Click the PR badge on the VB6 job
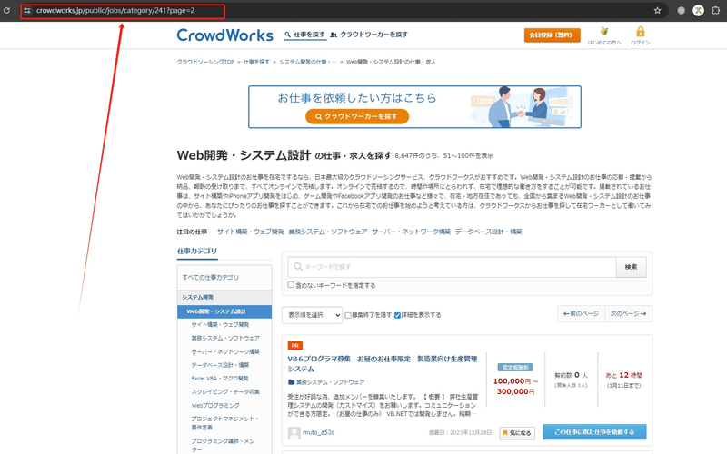Image resolution: width=727 pixels, height=454 pixels. pos(294,346)
